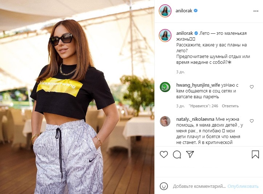Like the post with the heart icon
The height and width of the screenshot is (194, 263).
(164, 154)
